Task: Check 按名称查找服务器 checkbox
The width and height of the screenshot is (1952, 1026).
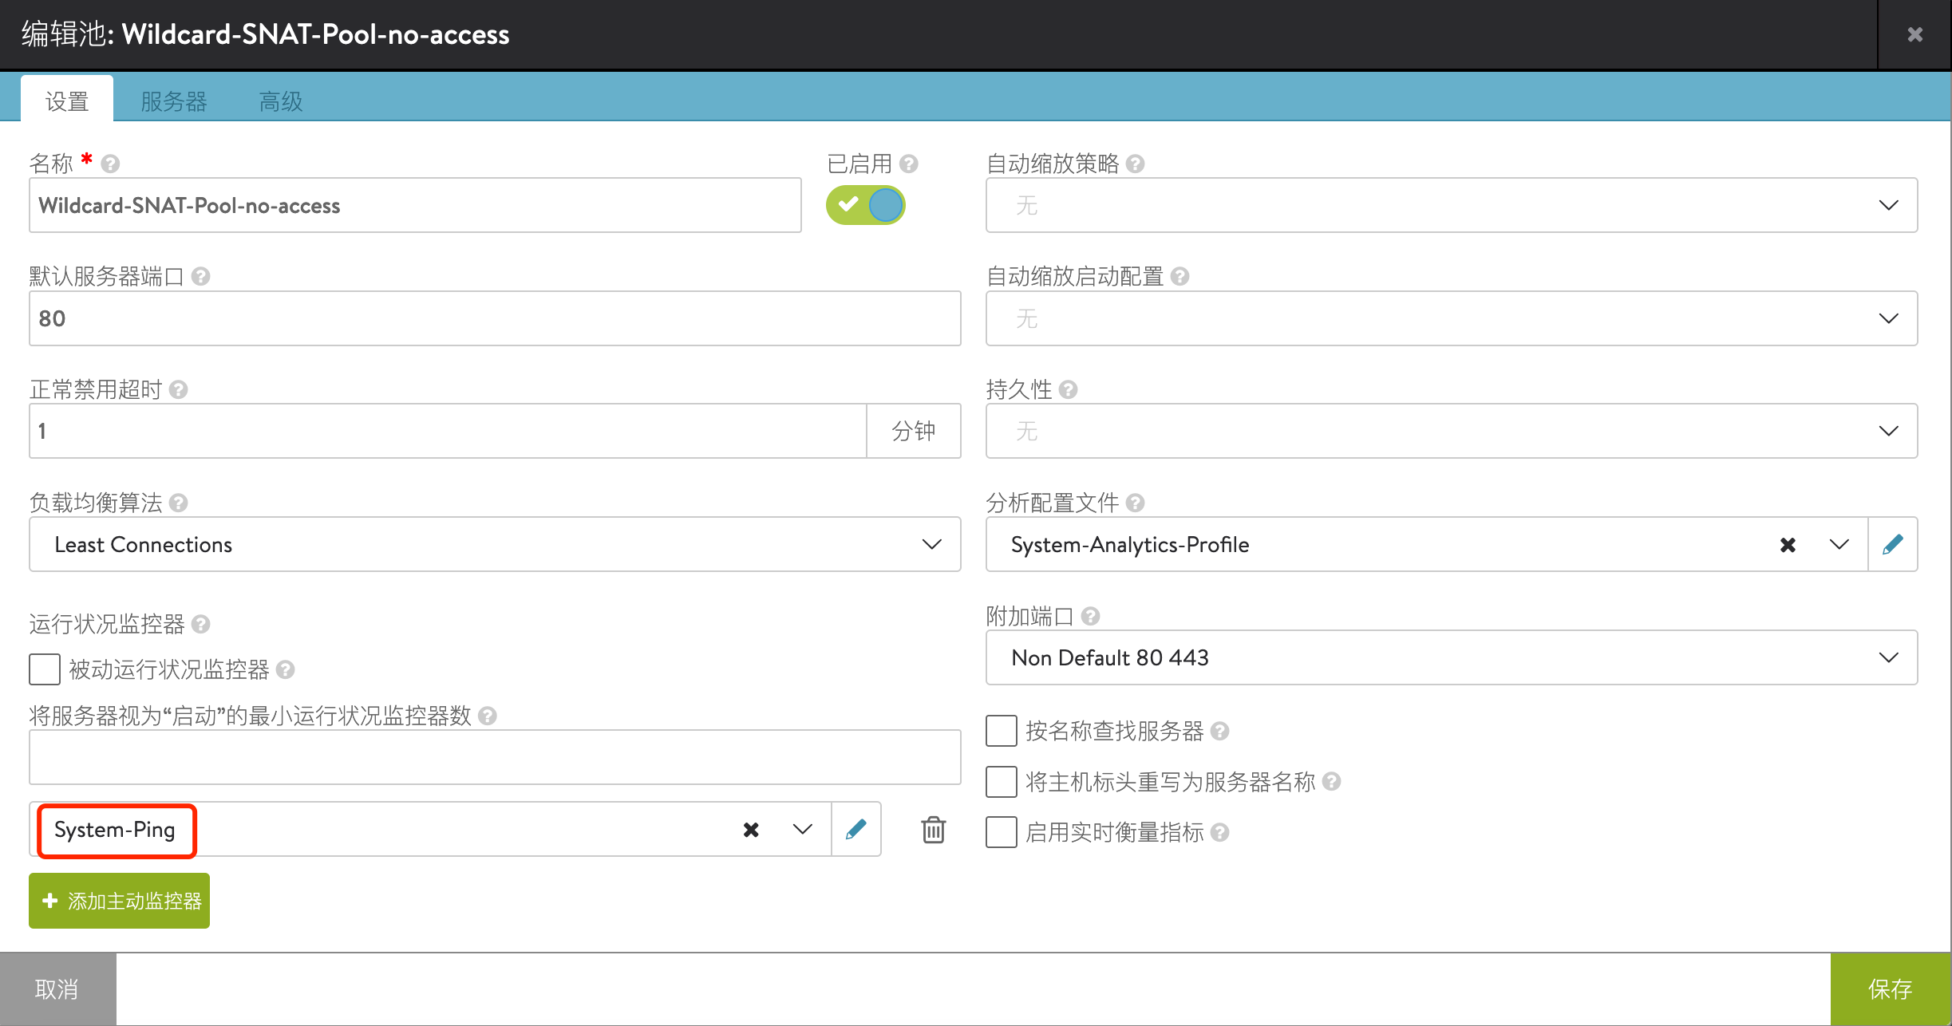Action: (1002, 731)
